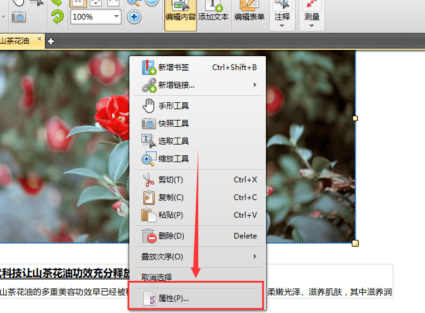The height and width of the screenshot is (313, 425).
Task: Expand the 注释 dropdown arrow
Action: coord(282,26)
